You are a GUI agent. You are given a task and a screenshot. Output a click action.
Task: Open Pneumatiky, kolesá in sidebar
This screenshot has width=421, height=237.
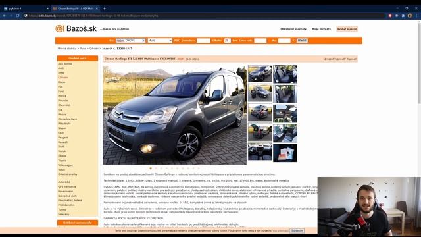[x=70, y=200]
